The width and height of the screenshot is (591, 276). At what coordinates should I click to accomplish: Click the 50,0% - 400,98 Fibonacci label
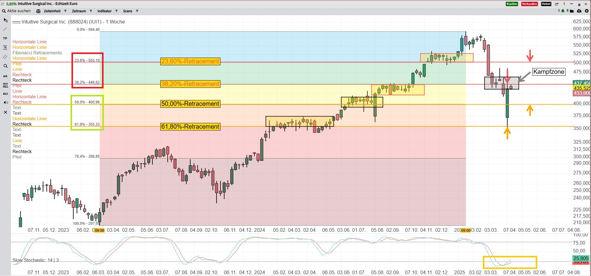pyautogui.click(x=87, y=102)
